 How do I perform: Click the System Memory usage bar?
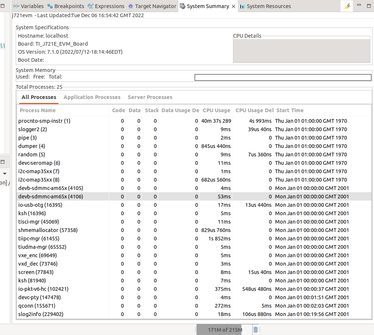[283, 77]
